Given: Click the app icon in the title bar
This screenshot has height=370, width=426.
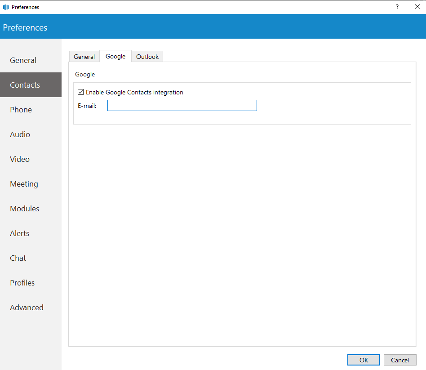Looking at the screenshot, I should (x=6, y=7).
